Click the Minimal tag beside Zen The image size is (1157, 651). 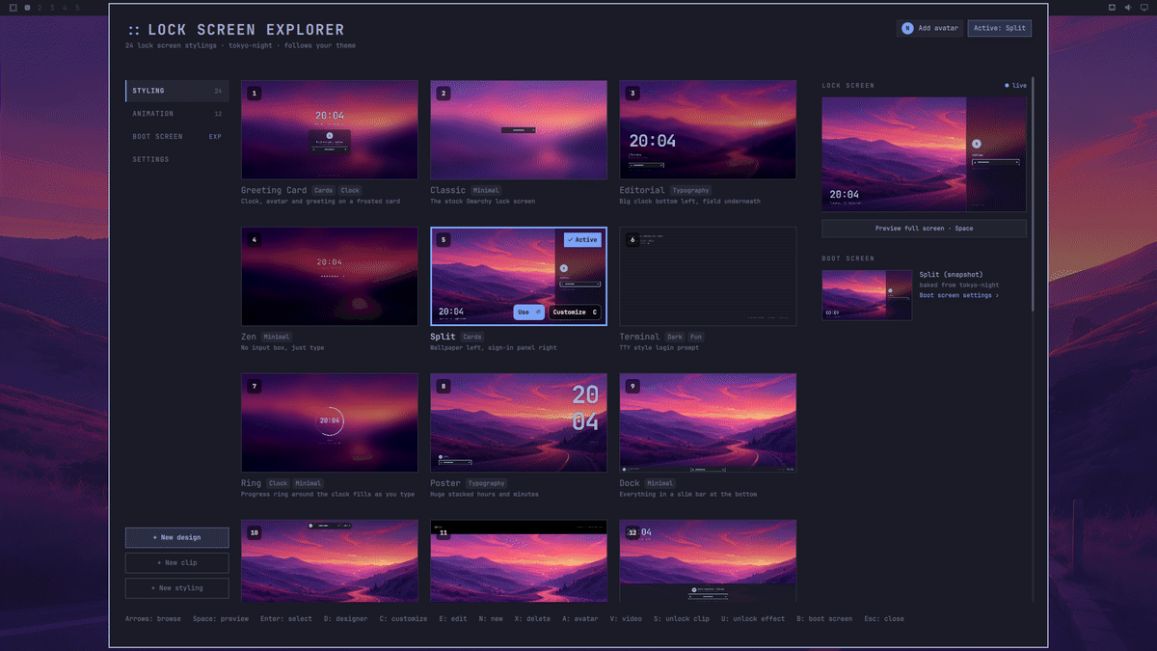pyautogui.click(x=276, y=338)
